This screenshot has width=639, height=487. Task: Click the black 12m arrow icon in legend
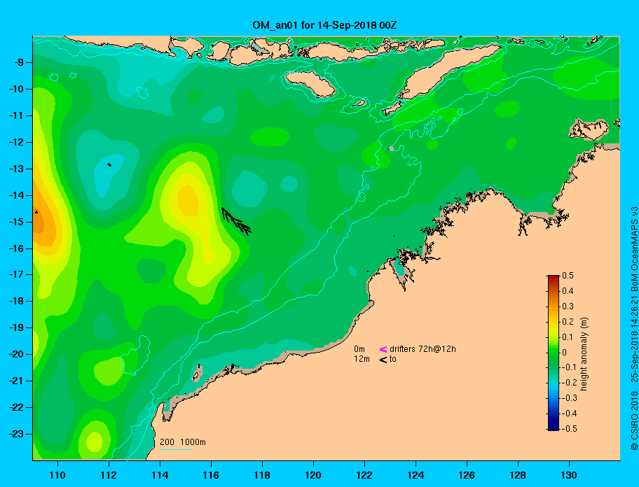[383, 359]
